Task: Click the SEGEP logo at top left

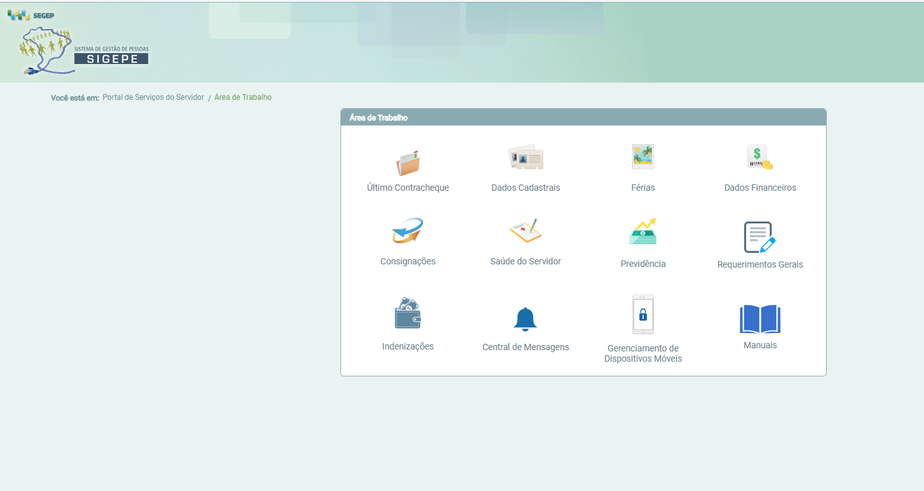Action: [30, 15]
